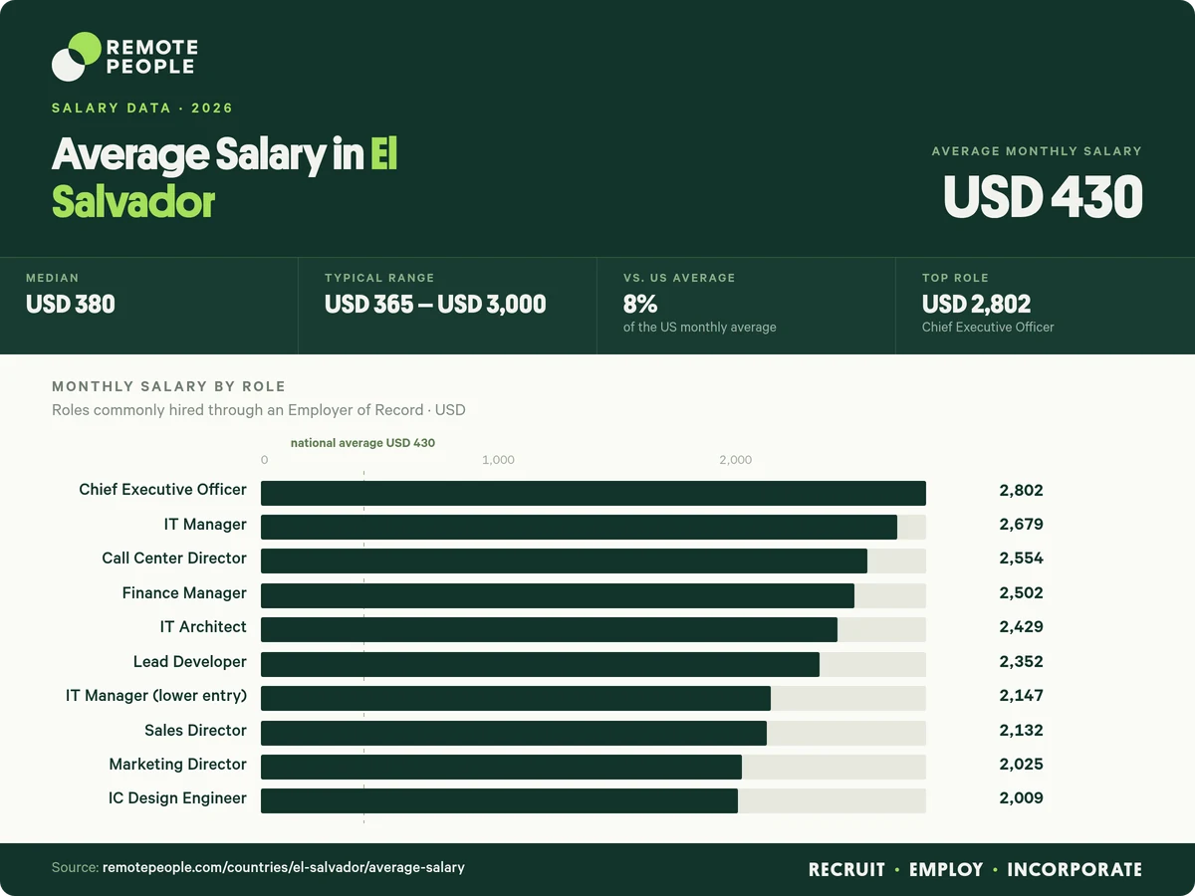The height and width of the screenshot is (896, 1195).
Task: Click the top role value 'USD 2,802'
Action: point(976,304)
